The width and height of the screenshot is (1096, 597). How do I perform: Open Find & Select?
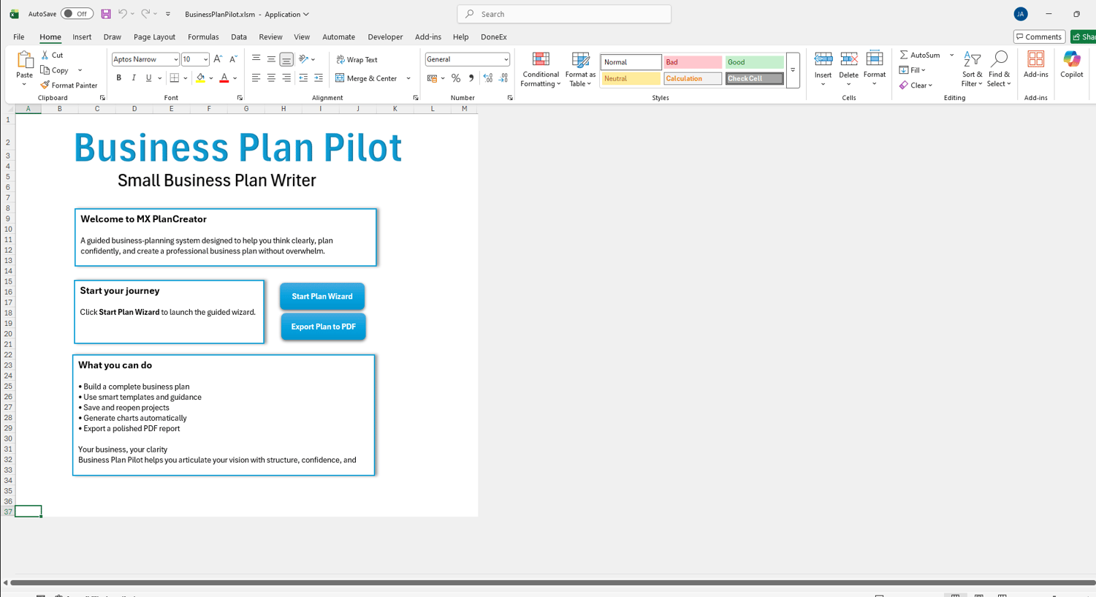coord(999,69)
